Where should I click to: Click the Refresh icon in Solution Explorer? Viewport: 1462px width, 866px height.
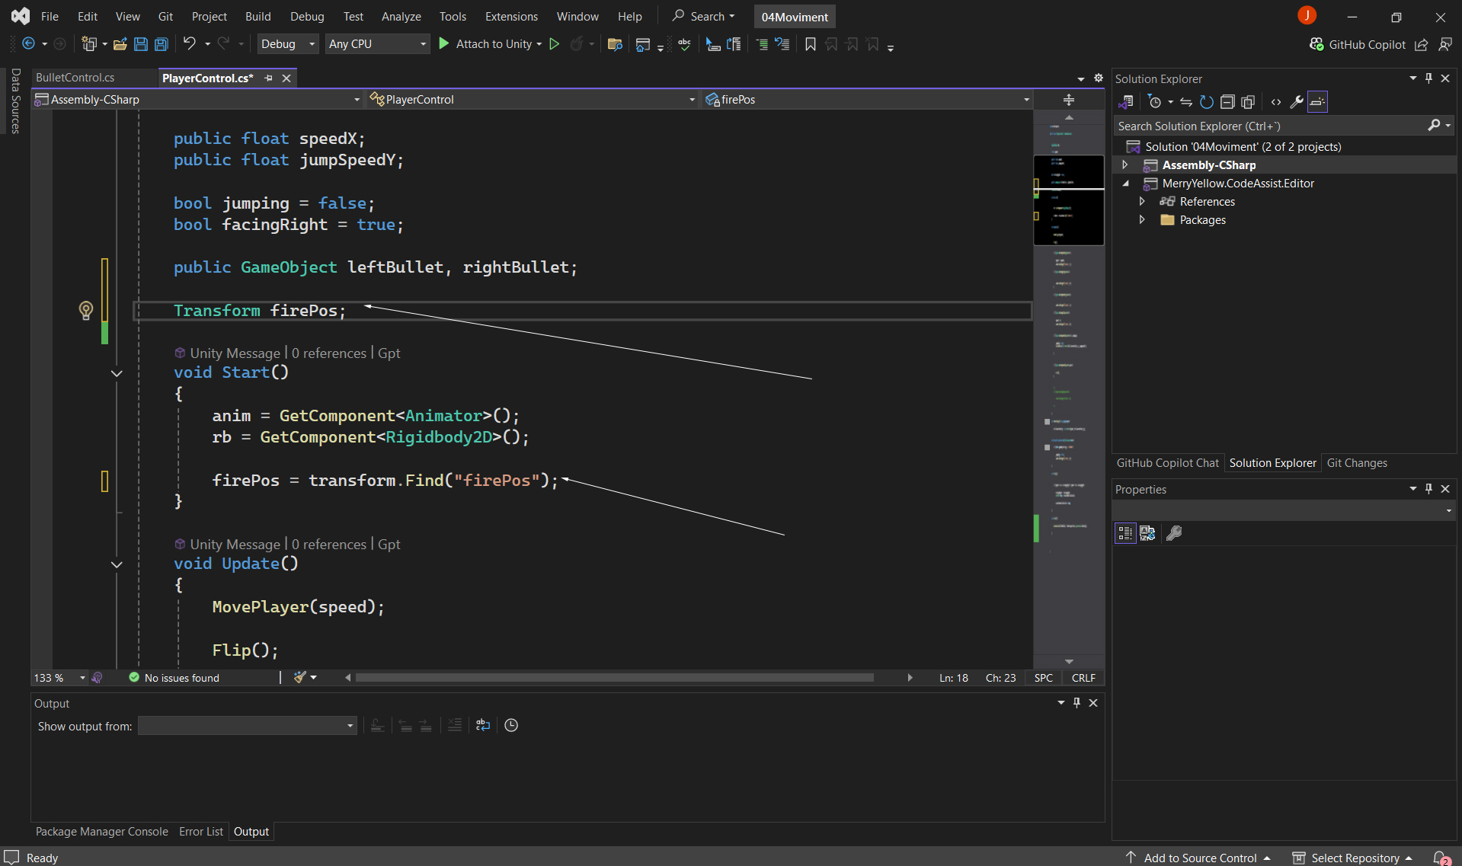[1206, 102]
